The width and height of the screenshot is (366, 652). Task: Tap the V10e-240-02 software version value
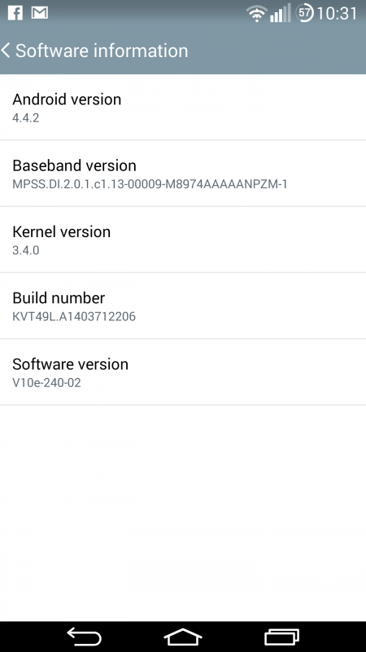(46, 382)
